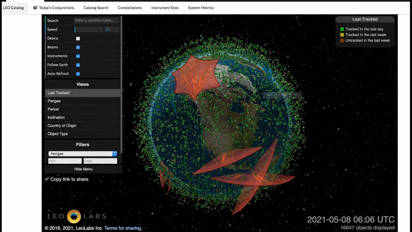
Task: Click the 2021-05-08 06:06 UTC timestamp
Action: point(351,220)
